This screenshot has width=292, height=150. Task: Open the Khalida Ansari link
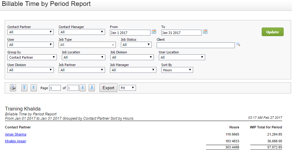[15, 141]
